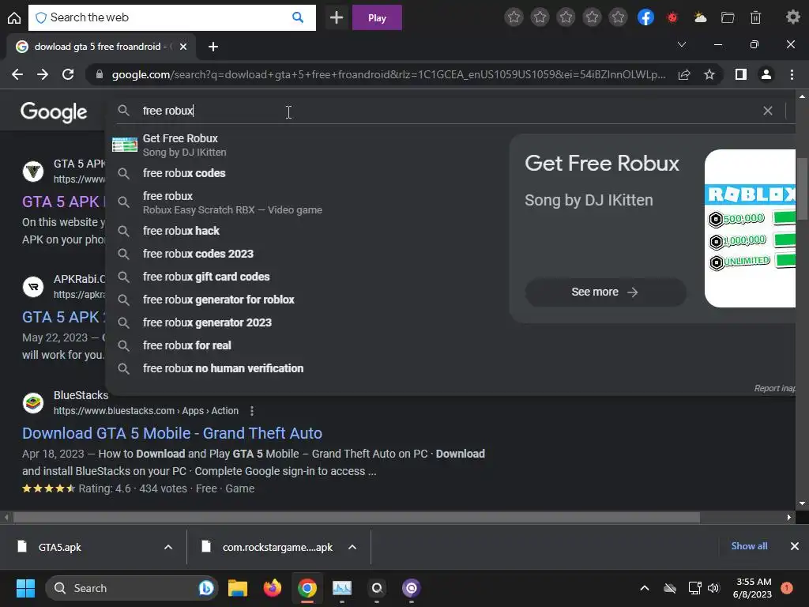The image size is (809, 607).
Task: Open the side panel icon
Action: tap(741, 75)
